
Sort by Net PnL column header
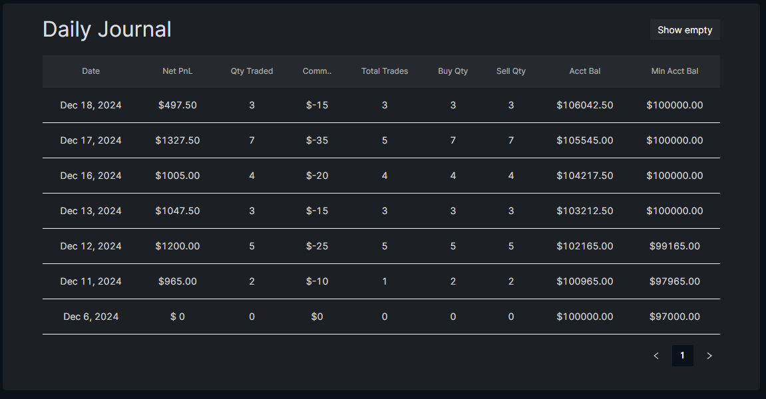tap(178, 71)
